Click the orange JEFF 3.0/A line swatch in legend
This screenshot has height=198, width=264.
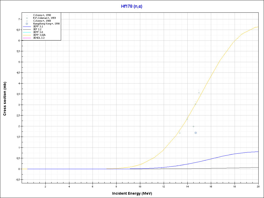coord(27,35)
